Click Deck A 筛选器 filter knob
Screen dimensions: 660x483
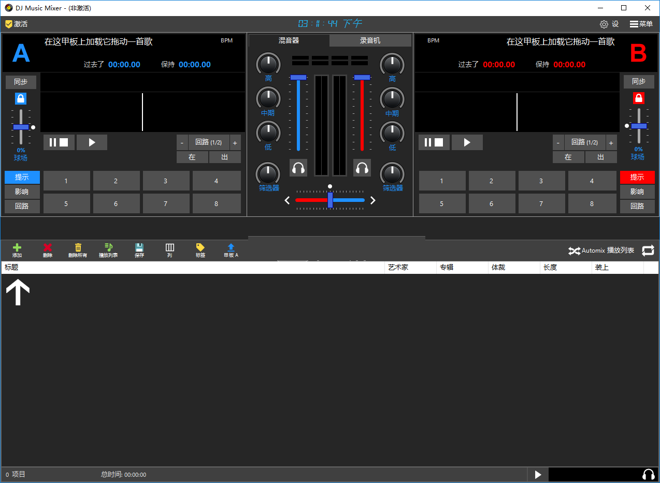click(x=268, y=173)
